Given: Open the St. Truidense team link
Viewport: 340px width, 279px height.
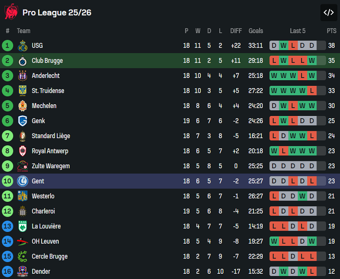Looking at the screenshot, I should 48,91.
